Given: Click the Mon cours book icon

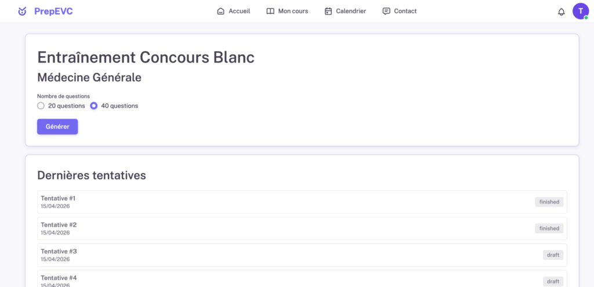Looking at the screenshot, I should point(270,11).
